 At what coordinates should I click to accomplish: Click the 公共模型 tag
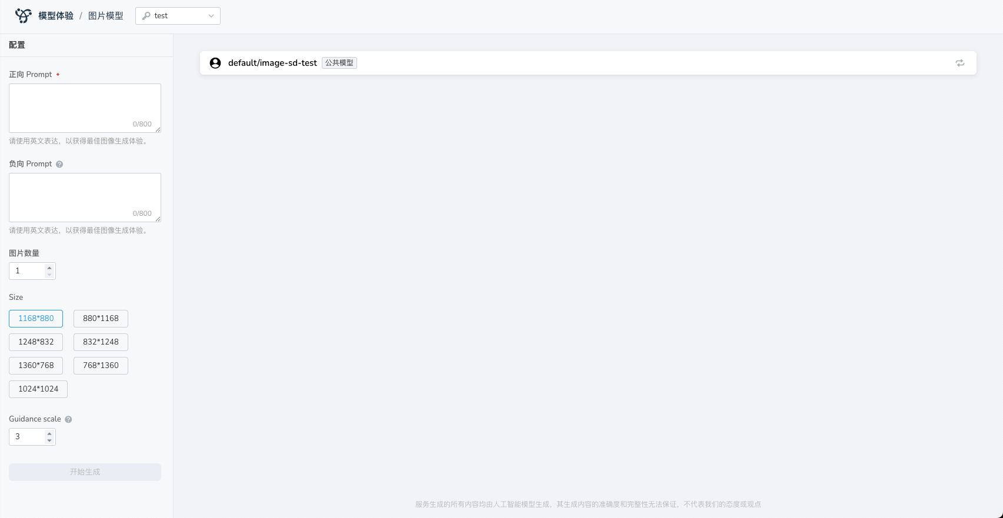pos(339,63)
